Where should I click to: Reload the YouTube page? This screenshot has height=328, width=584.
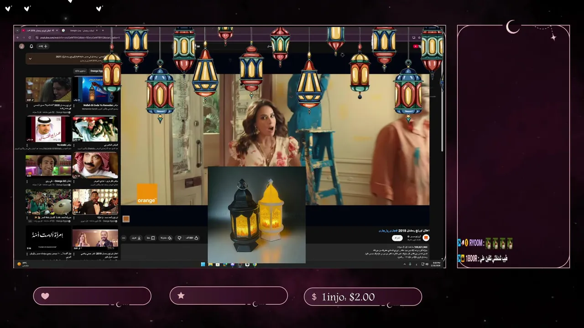(30, 37)
